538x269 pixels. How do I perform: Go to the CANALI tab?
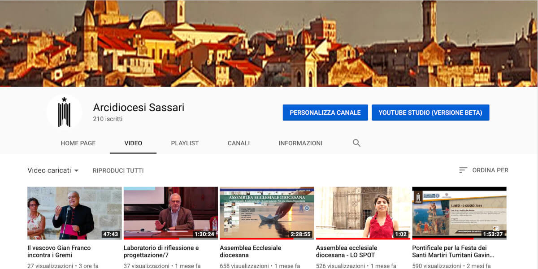tap(239, 143)
